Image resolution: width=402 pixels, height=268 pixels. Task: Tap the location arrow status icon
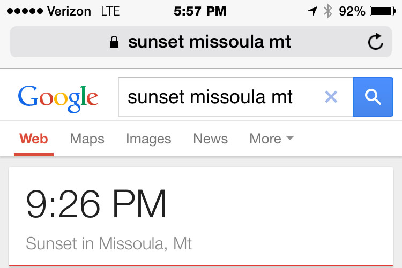[312, 11]
